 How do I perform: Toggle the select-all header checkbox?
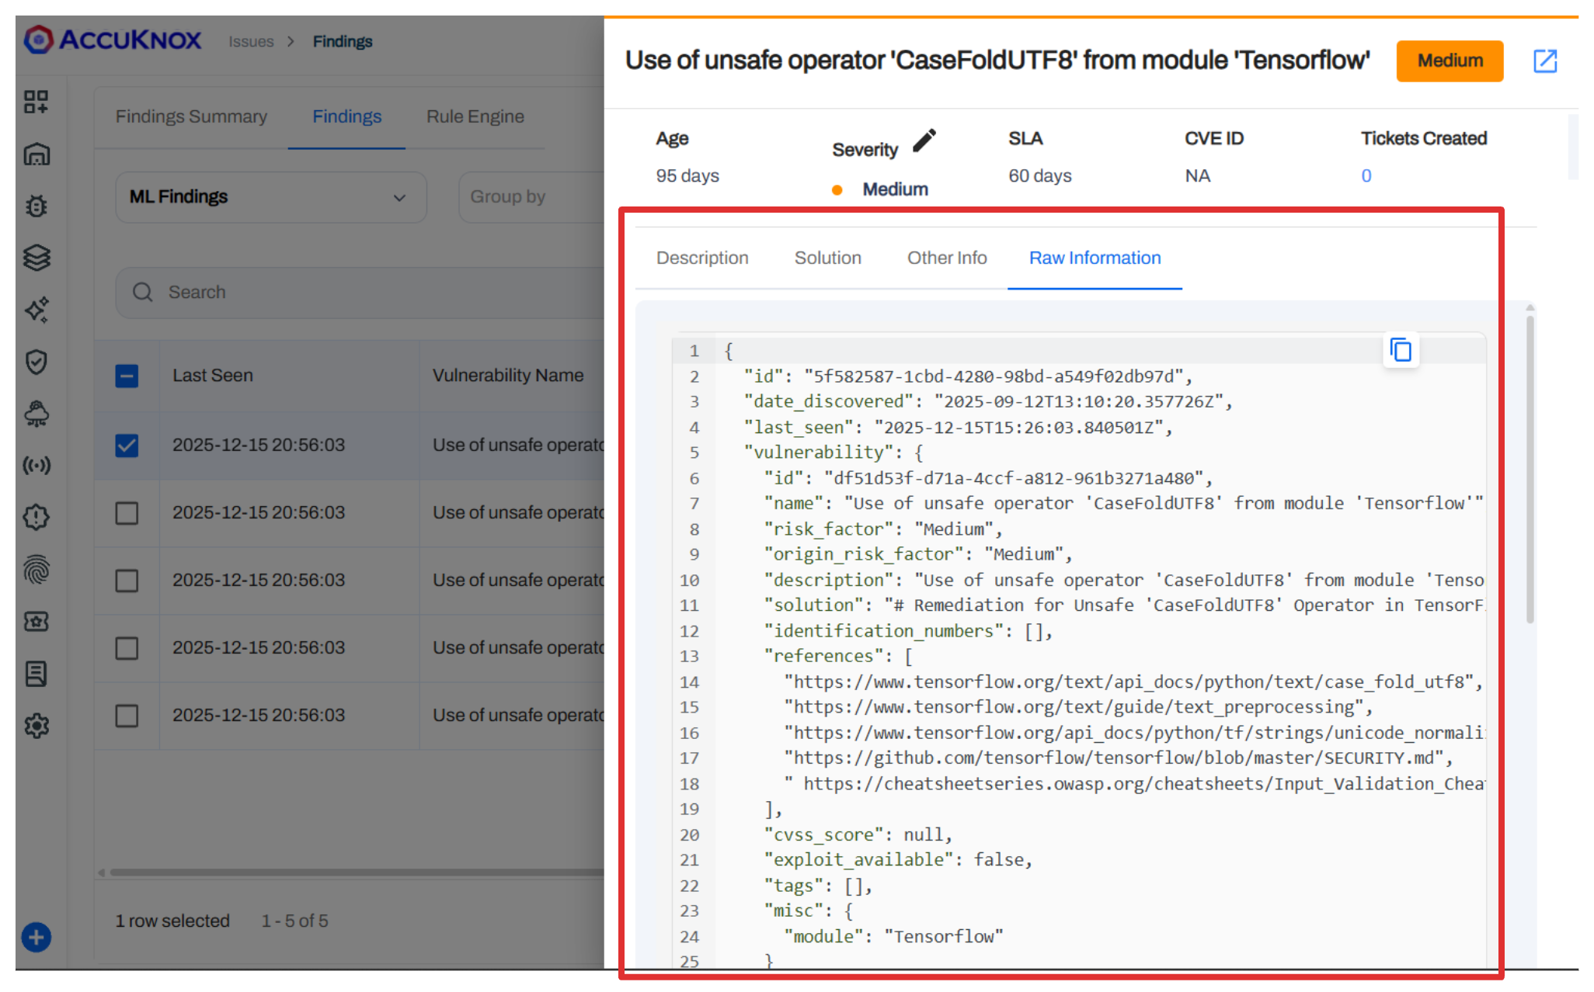pos(127,376)
